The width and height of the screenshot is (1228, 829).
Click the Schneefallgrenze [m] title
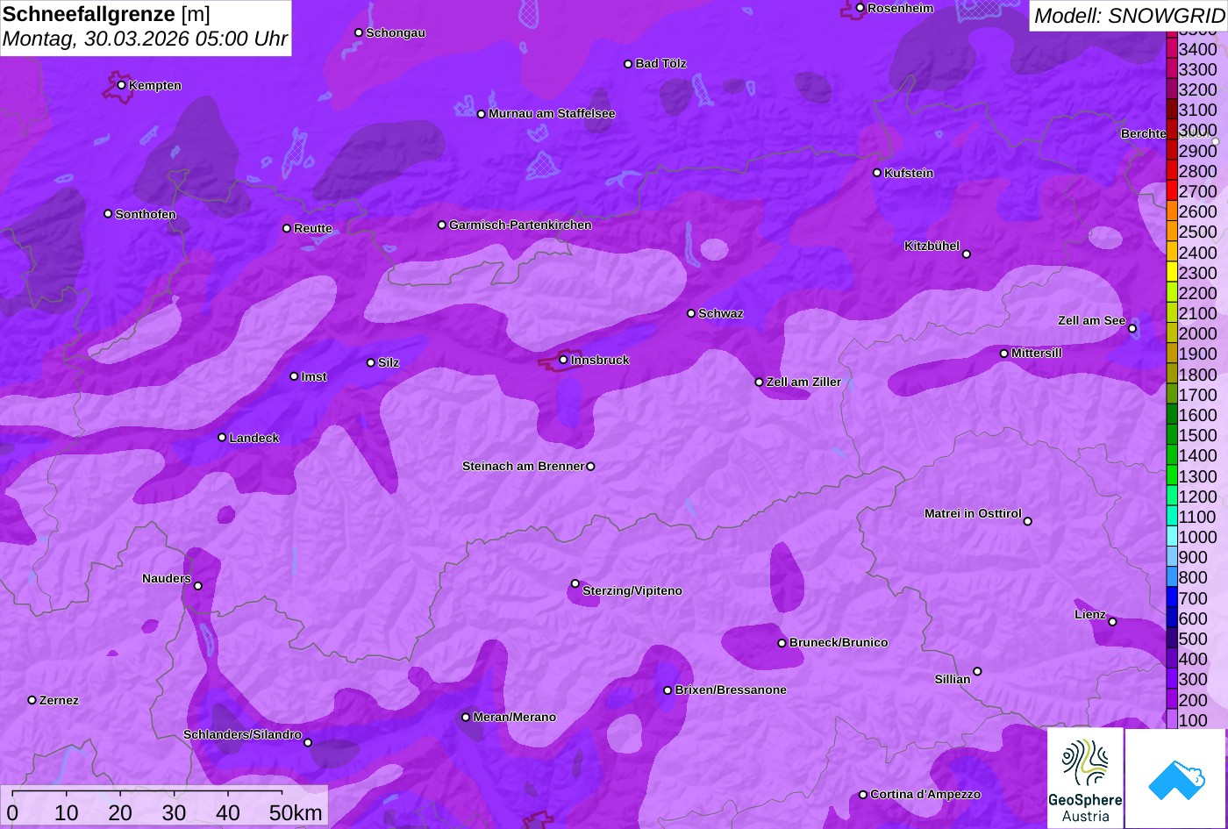107,14
